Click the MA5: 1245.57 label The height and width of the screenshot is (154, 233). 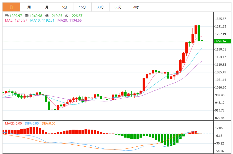pos(16,20)
